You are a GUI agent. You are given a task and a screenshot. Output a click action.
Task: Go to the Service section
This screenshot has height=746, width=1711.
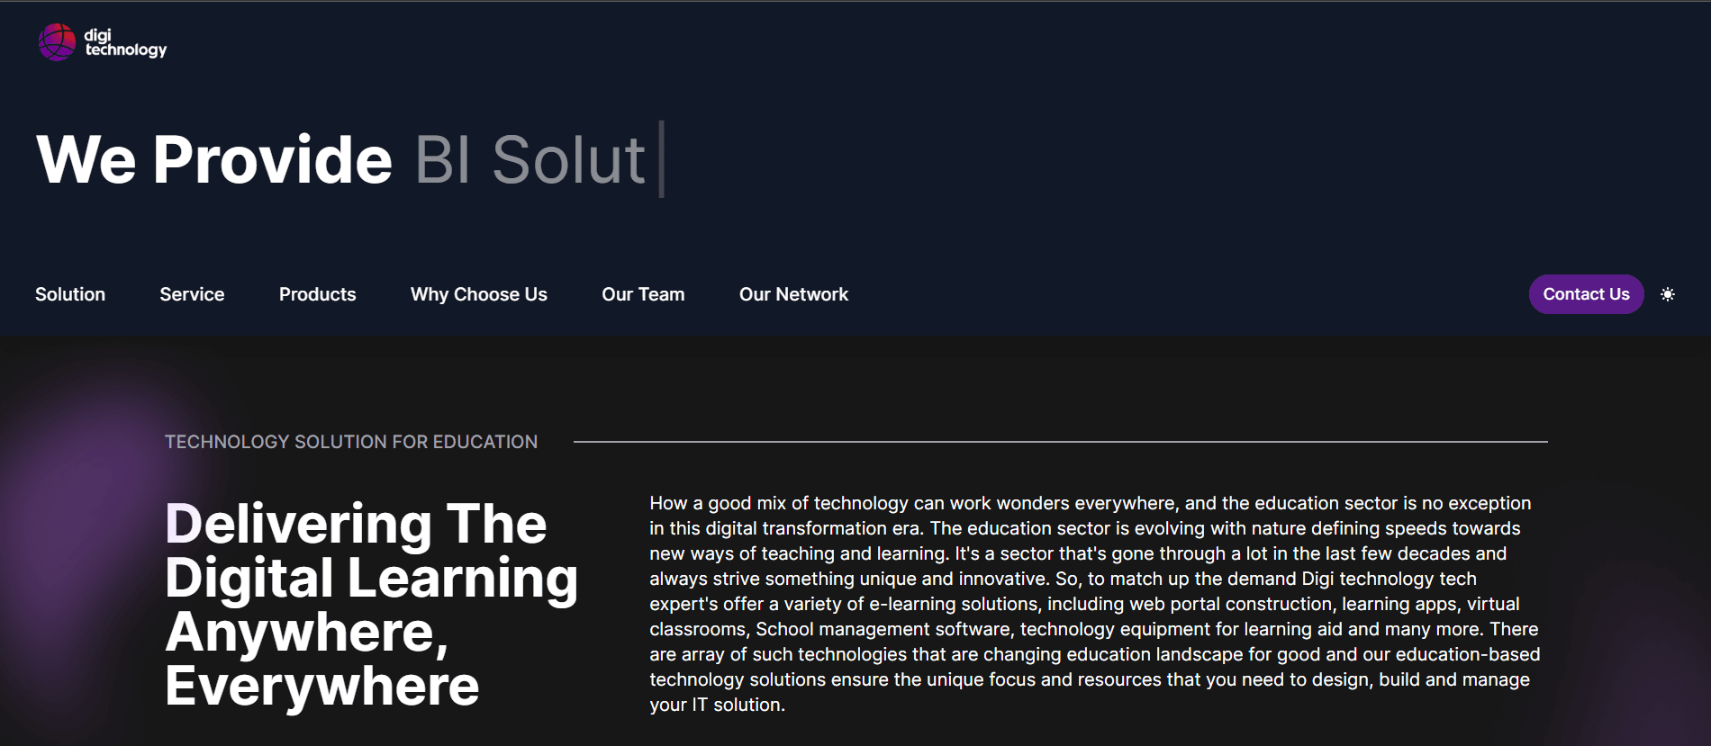point(192,294)
